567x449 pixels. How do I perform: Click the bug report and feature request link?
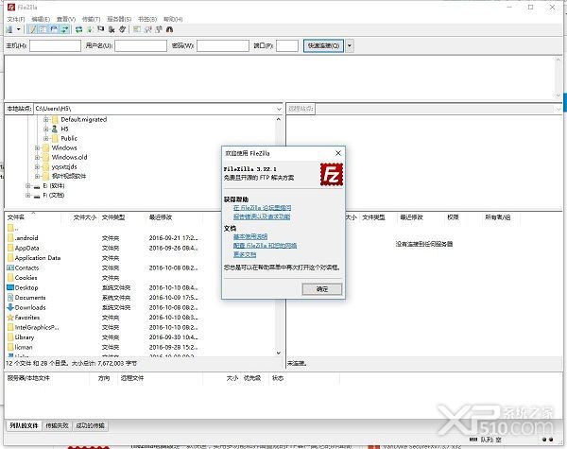[262, 216]
